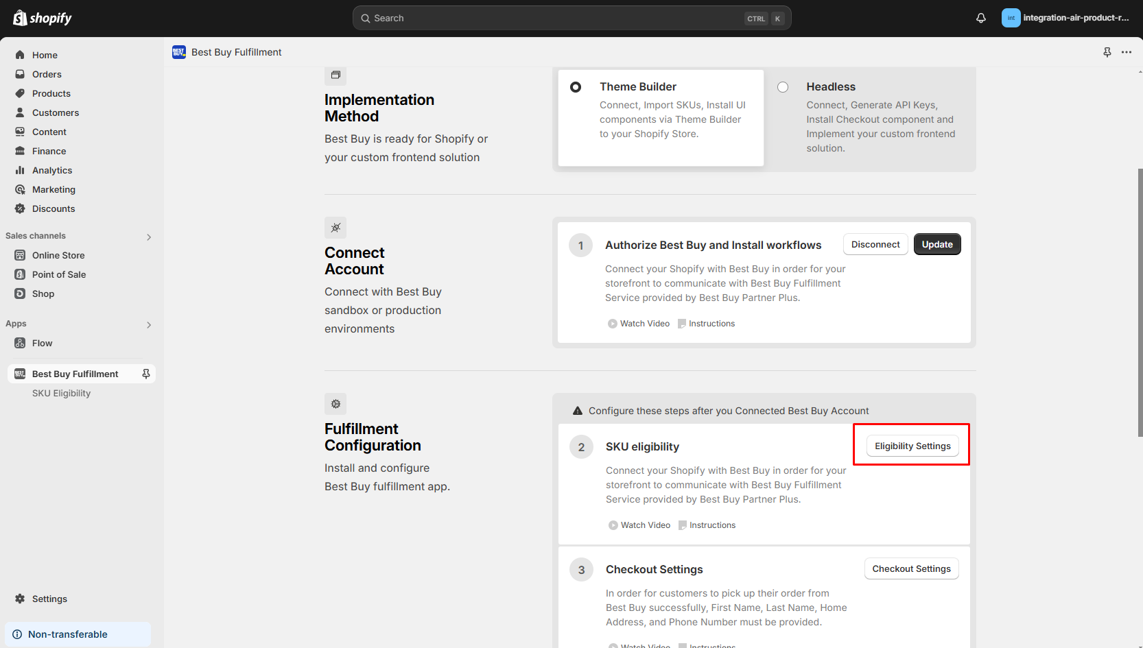Expand the Sales channels section
1143x648 pixels.
[149, 237]
